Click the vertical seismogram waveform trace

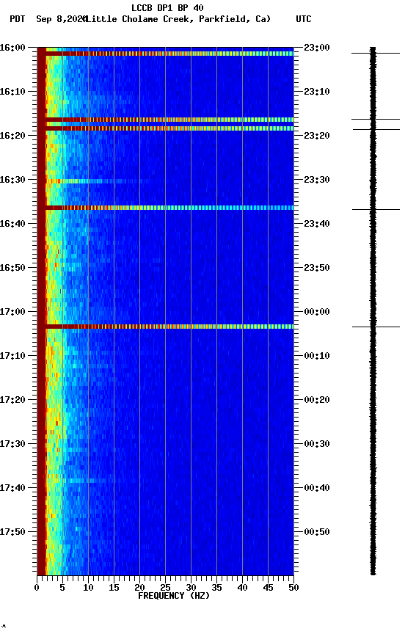tap(373, 311)
